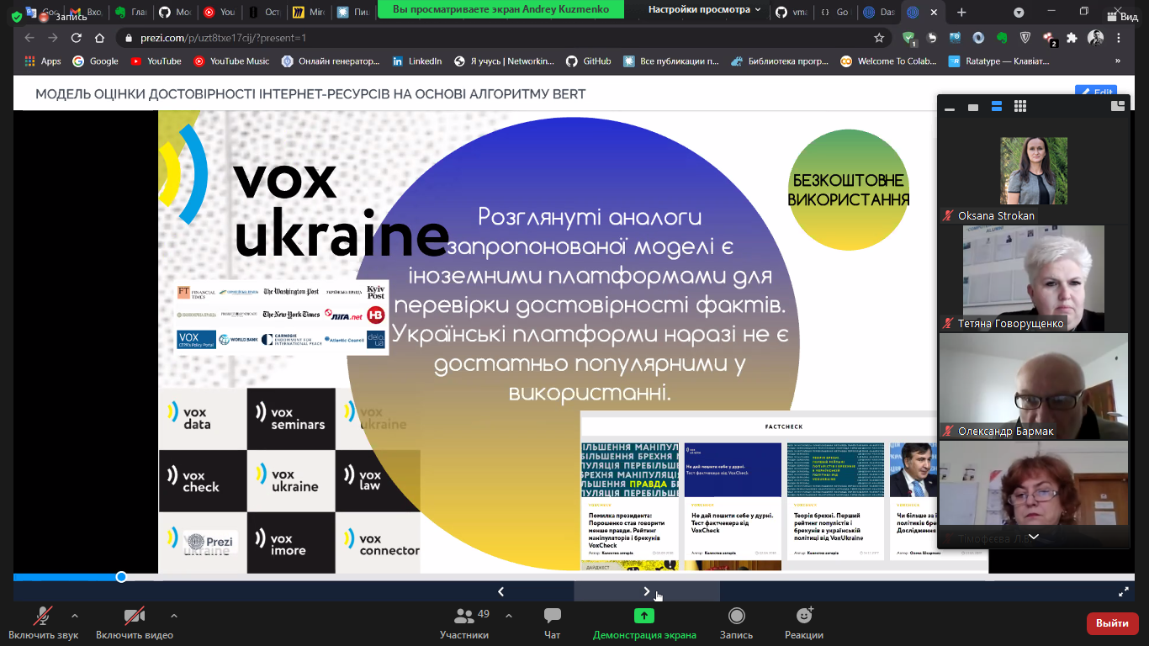
Task: Start screen sharing via Демонстрация экрана
Action: [x=644, y=623]
